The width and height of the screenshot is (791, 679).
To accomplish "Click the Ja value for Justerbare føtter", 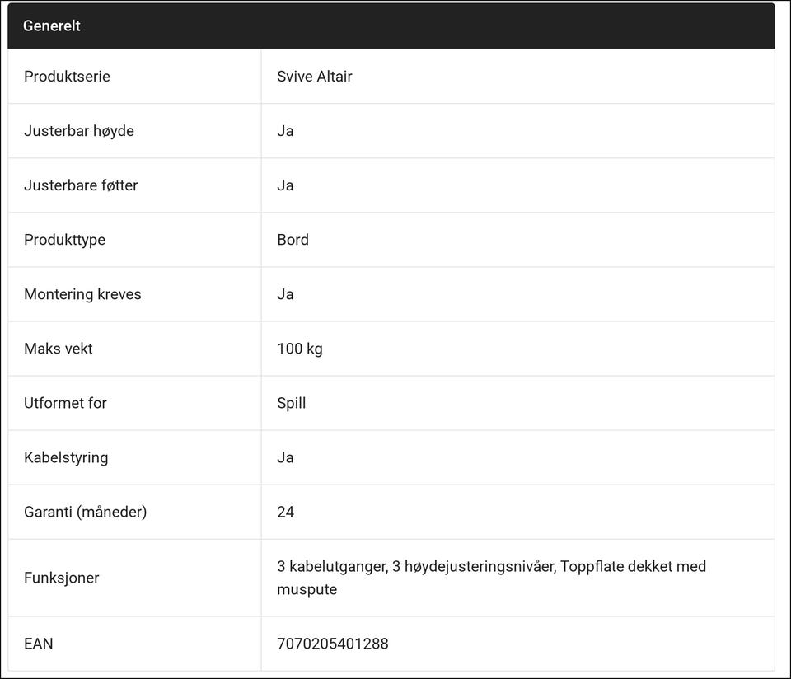I will (285, 185).
